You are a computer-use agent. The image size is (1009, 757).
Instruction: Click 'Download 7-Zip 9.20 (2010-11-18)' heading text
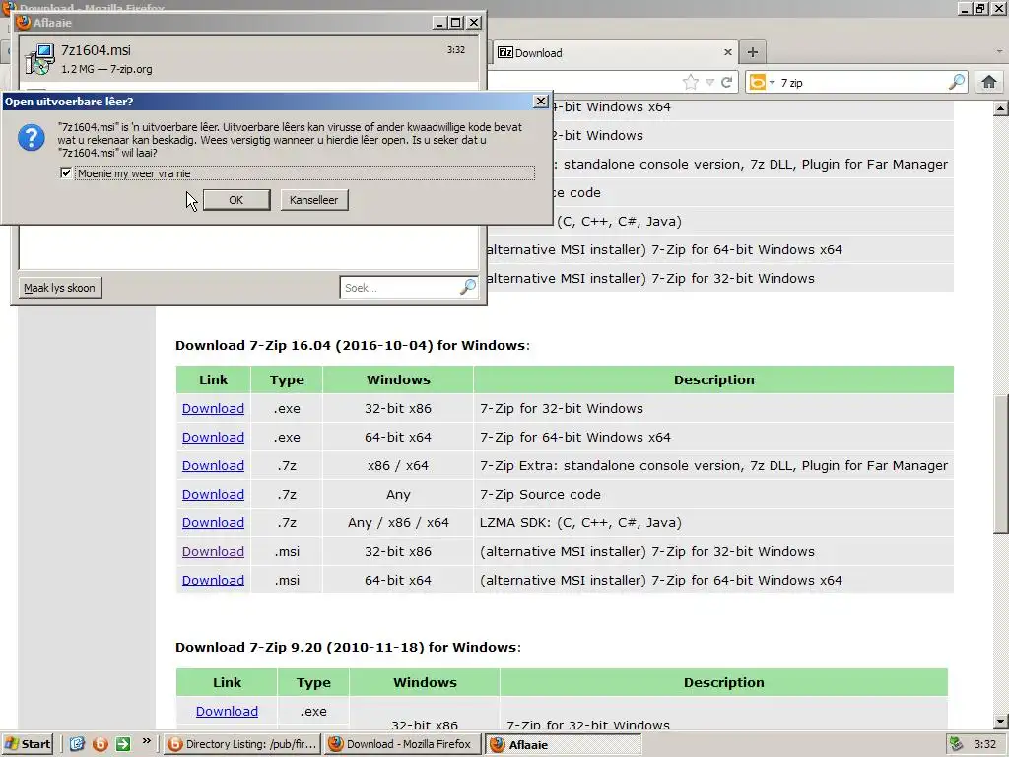346,647
